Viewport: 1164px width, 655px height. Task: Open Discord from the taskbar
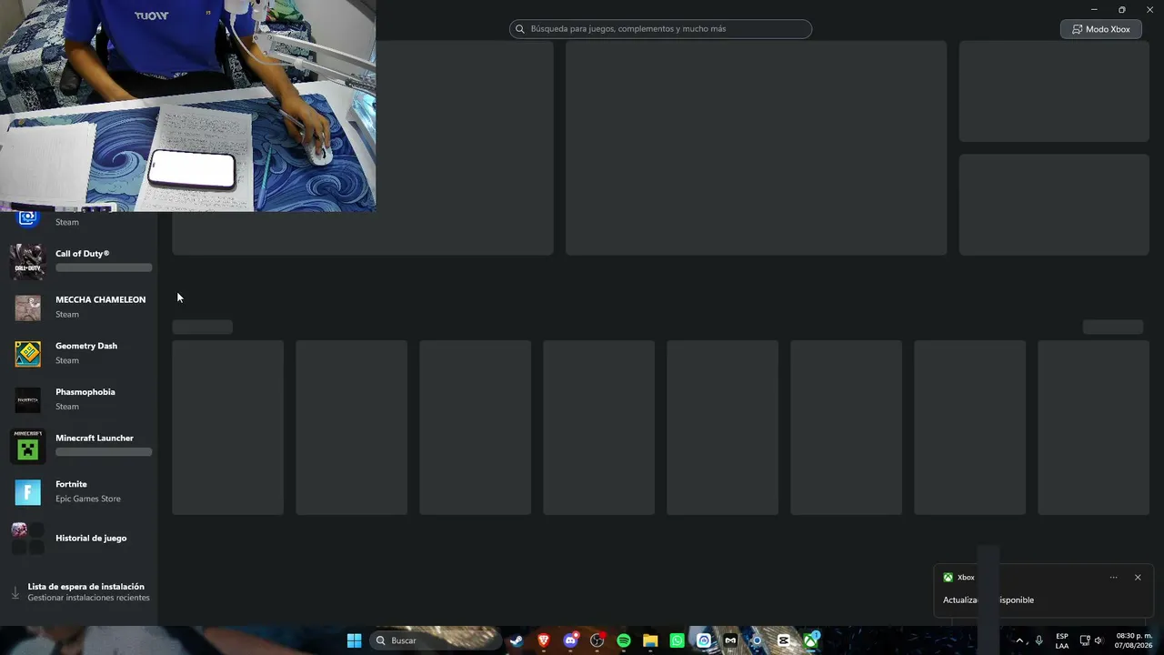click(570, 640)
